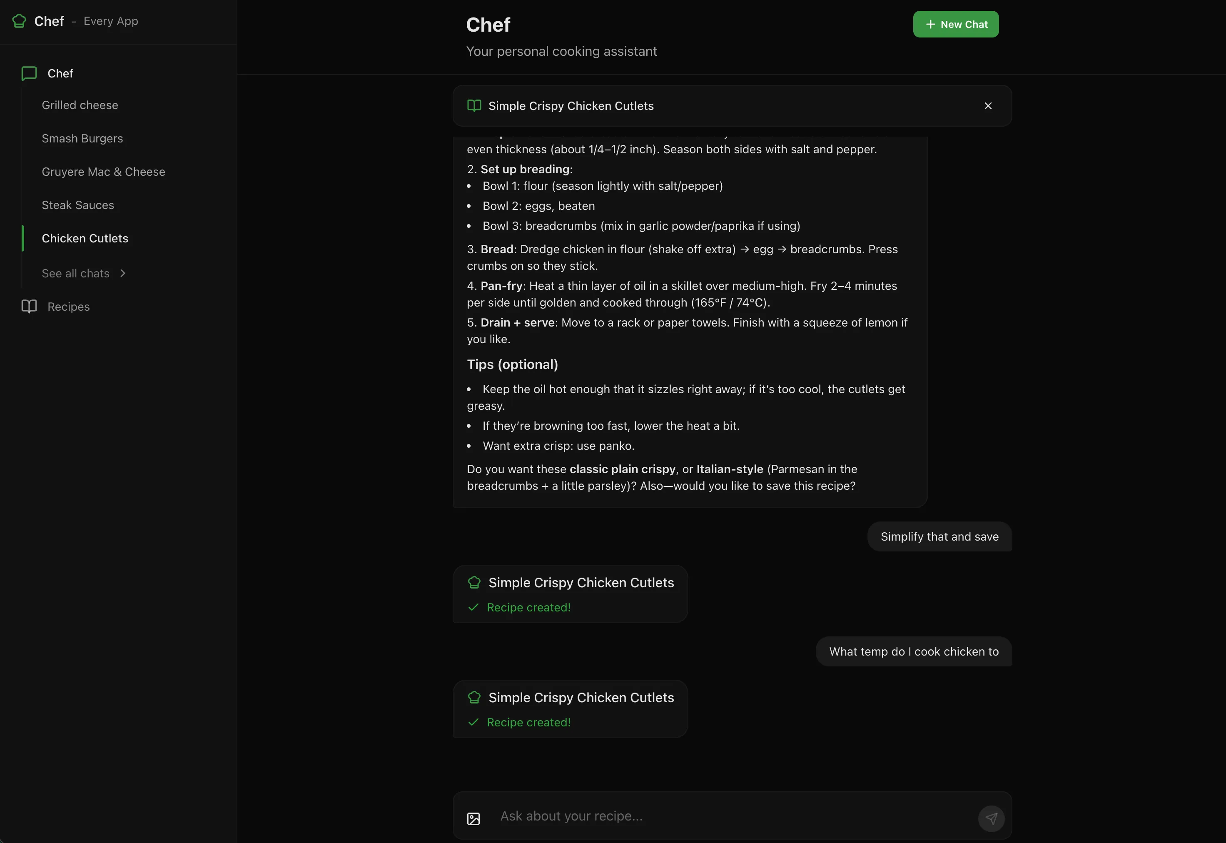Start a New Chat
This screenshot has height=843, width=1226.
click(x=956, y=24)
